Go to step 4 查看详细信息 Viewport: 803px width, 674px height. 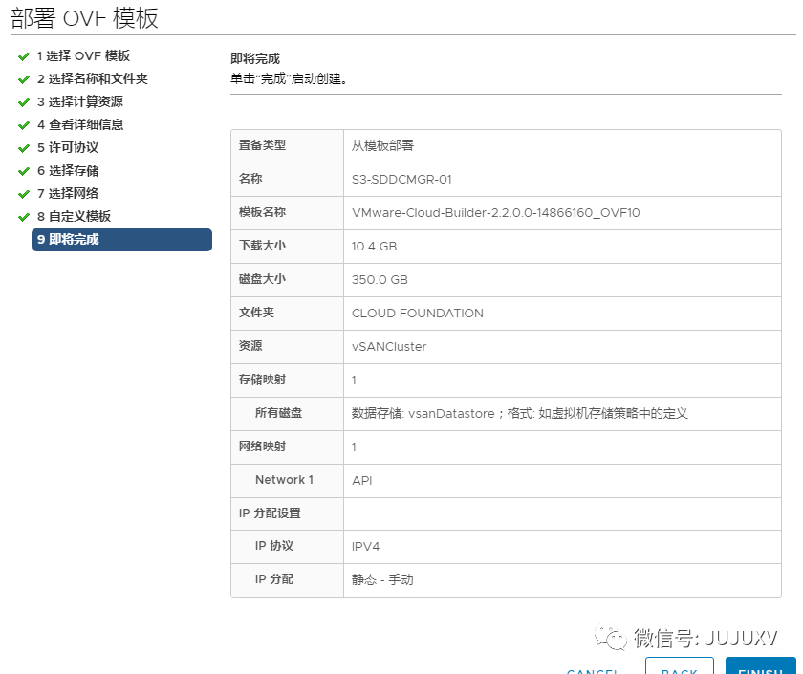(80, 124)
